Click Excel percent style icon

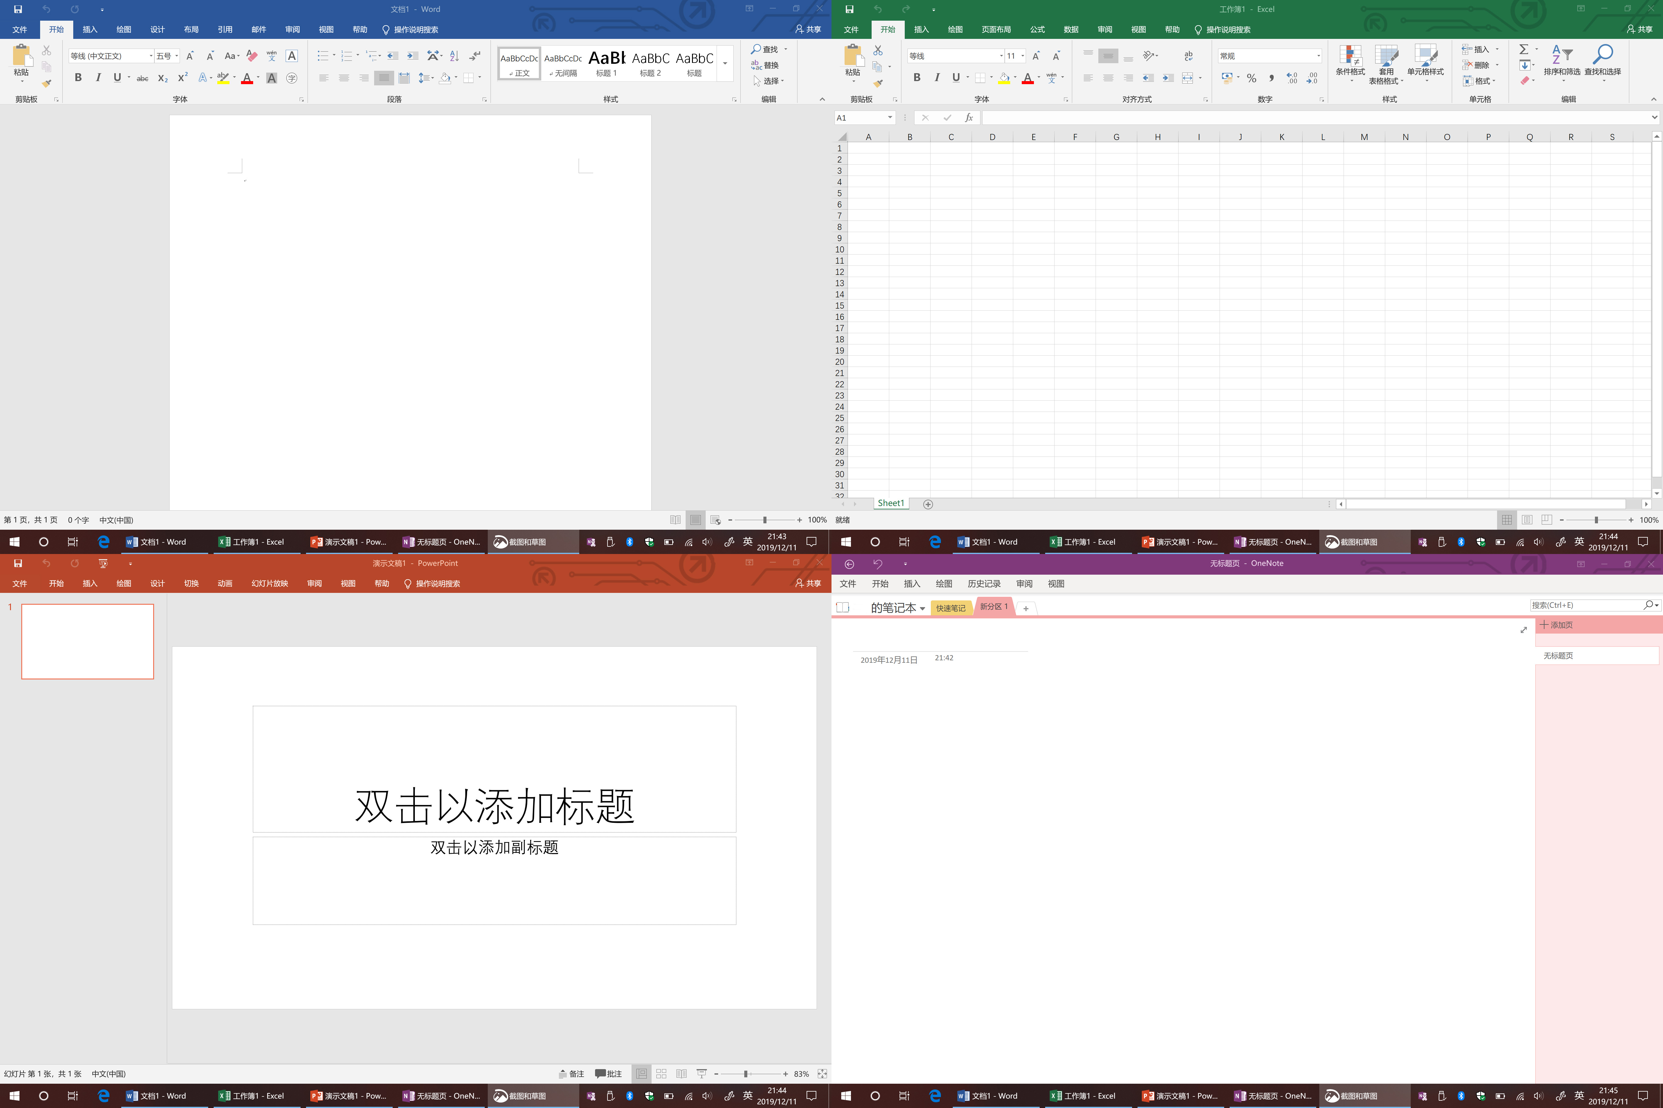pyautogui.click(x=1252, y=78)
